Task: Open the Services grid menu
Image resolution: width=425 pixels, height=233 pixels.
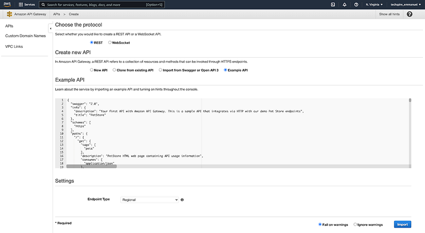Action: click(x=21, y=5)
